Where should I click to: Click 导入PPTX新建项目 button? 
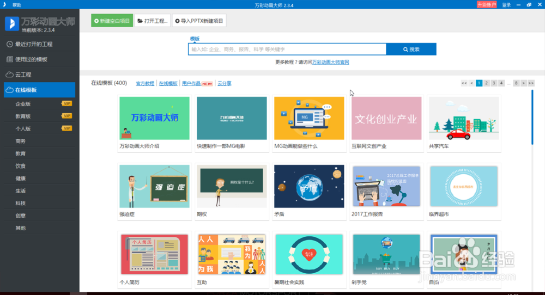tap(199, 21)
